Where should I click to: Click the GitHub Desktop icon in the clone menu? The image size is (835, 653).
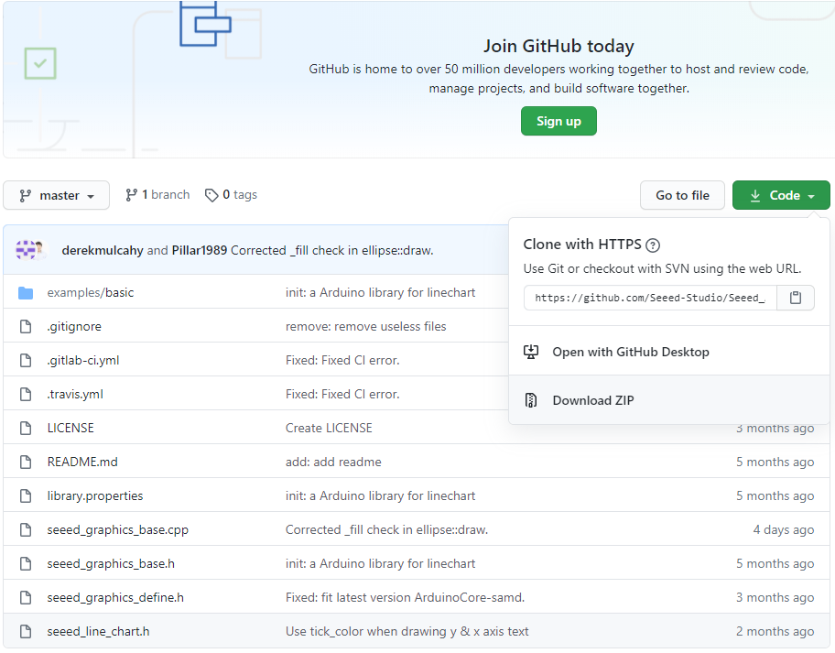point(531,352)
